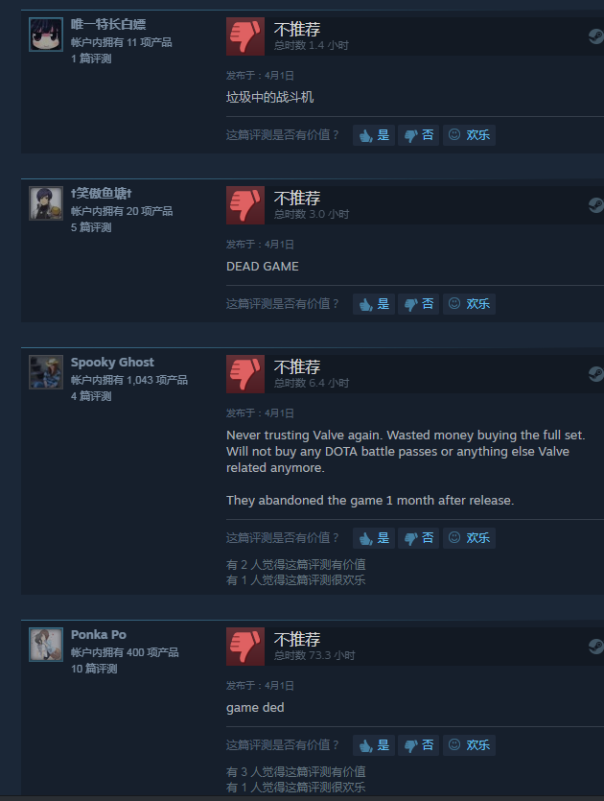This screenshot has width=604, height=801.
Task: Open †笑傲鱼塘† profile avatar
Action: pos(46,203)
